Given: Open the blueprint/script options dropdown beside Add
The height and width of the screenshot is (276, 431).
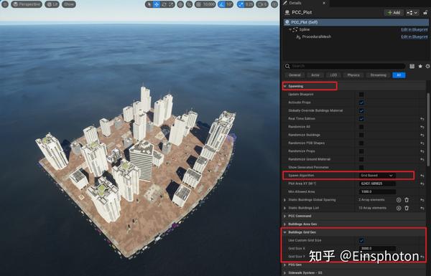Looking at the screenshot, I should [412, 13].
